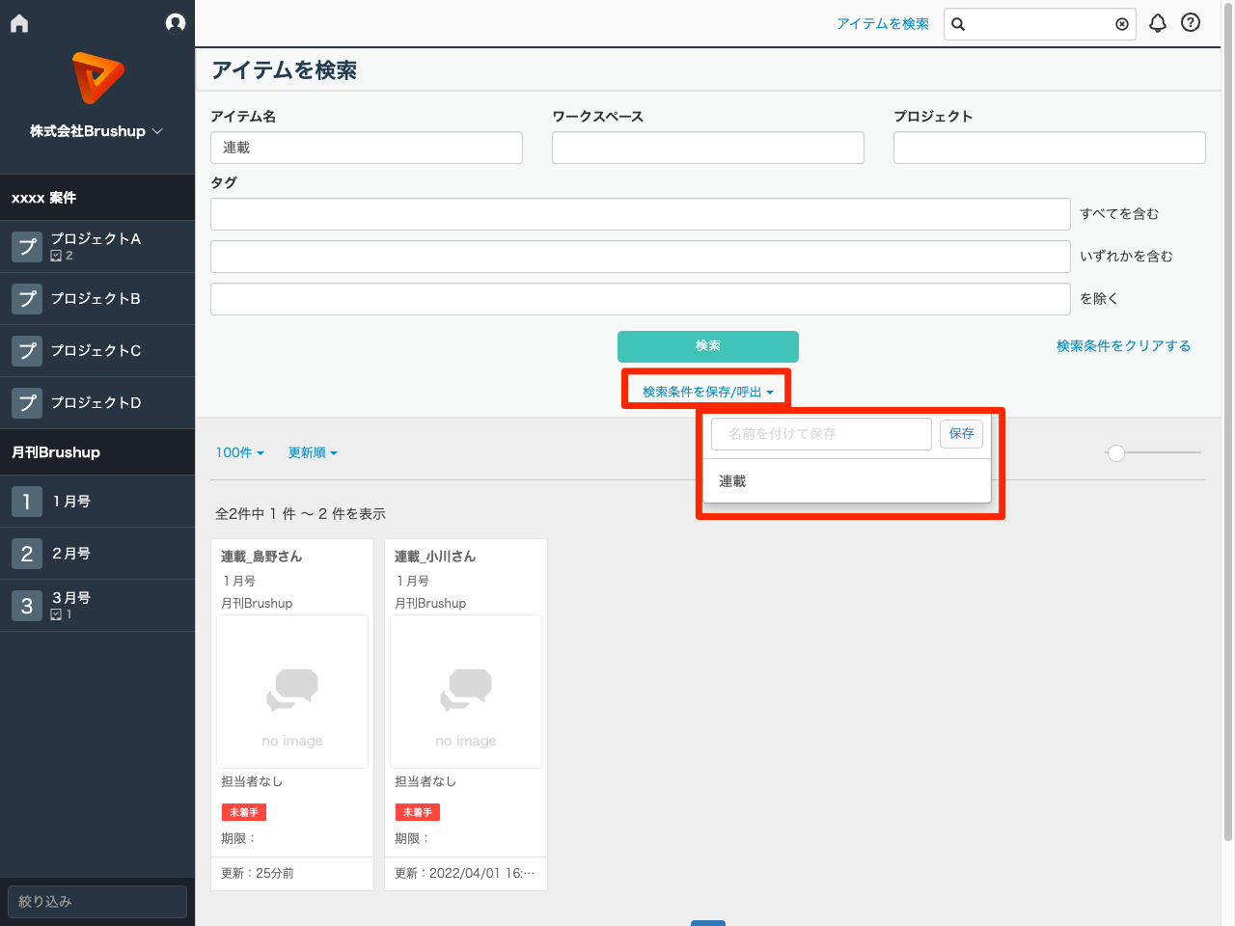Open 1月号 in the sidebar

click(x=97, y=502)
